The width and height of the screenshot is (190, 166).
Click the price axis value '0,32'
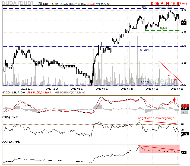184,85
